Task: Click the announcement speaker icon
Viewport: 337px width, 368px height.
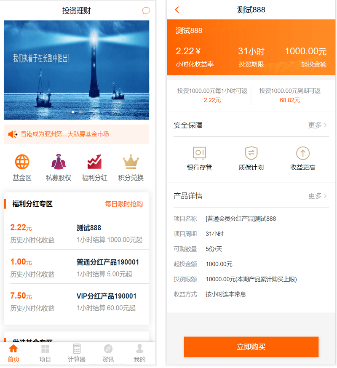Action: pos(13,134)
